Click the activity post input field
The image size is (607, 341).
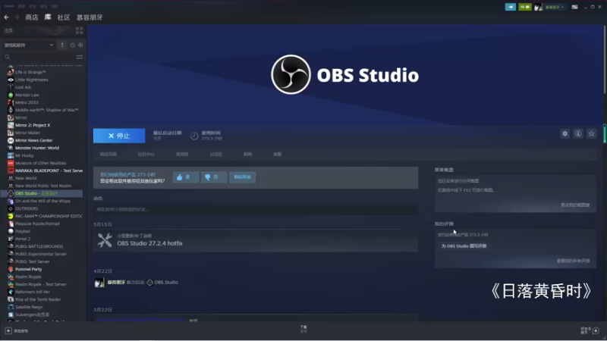256,210
